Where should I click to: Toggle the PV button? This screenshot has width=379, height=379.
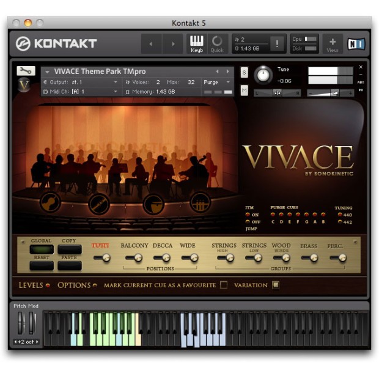[361, 90]
